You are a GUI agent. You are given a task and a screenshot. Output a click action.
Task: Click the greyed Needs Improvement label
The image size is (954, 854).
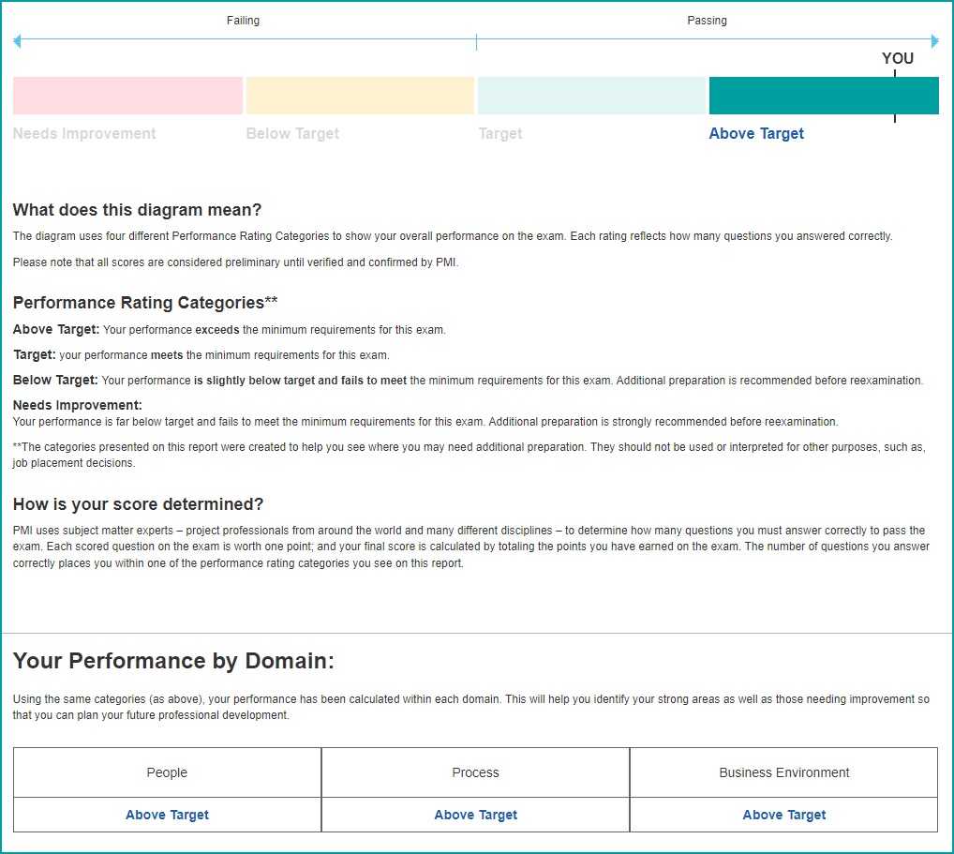[84, 134]
